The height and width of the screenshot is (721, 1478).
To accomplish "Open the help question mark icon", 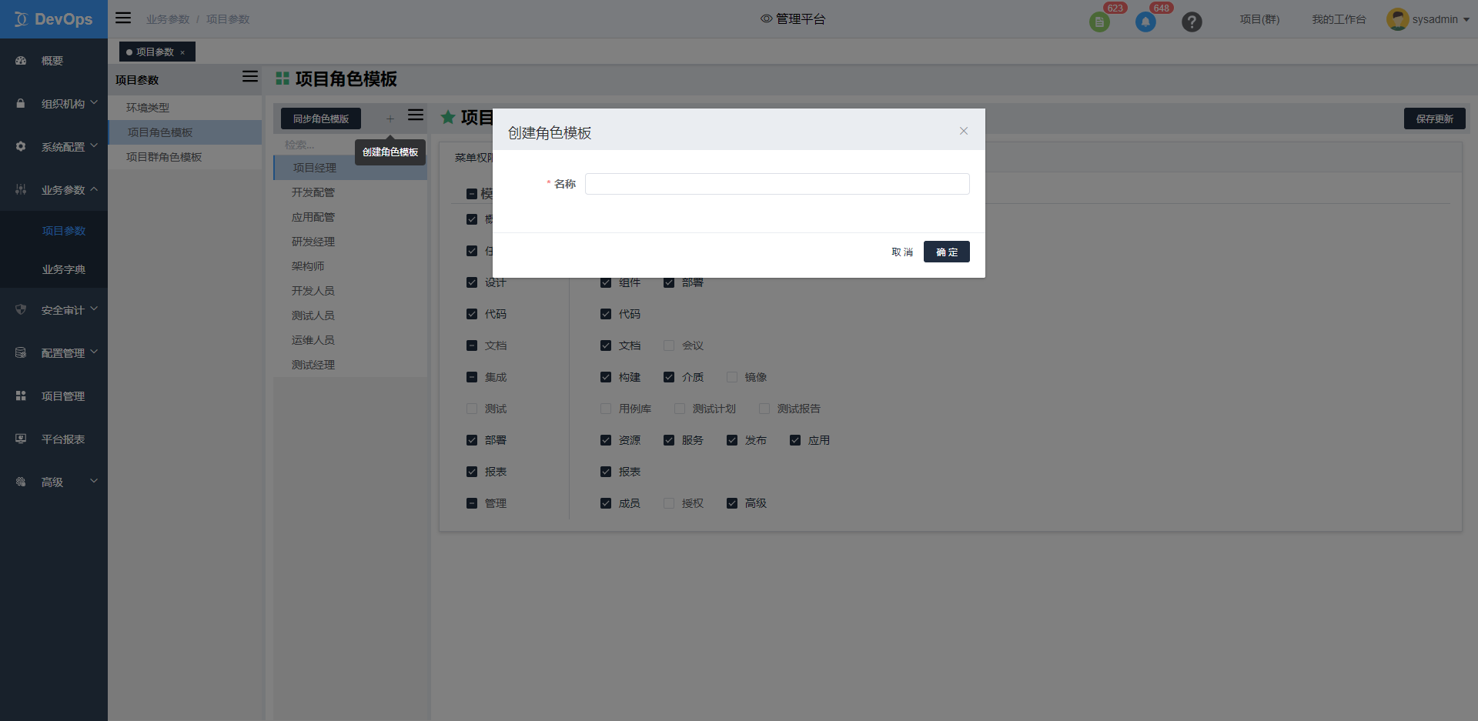I will (1192, 22).
